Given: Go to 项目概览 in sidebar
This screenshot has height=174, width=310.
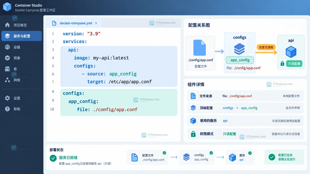Looking at the screenshot, I should 20,25.
